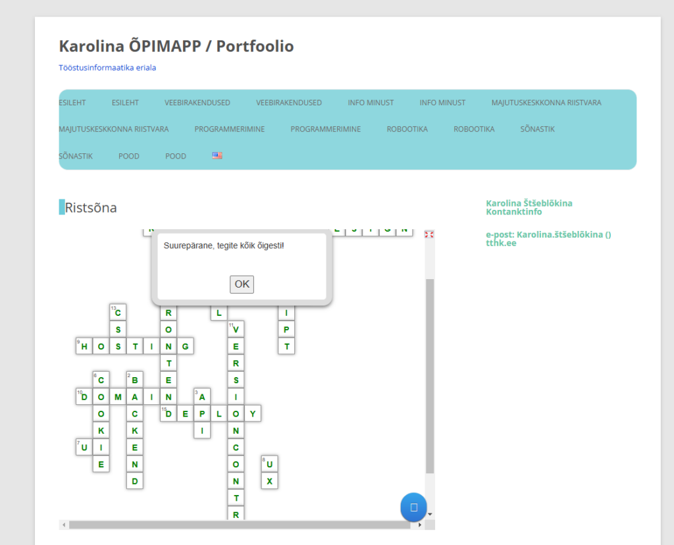
Task: Click the crossword vertical scrollbar thumb
Action: pos(430,375)
